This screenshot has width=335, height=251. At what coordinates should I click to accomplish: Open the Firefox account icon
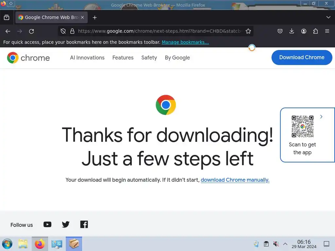(304, 31)
